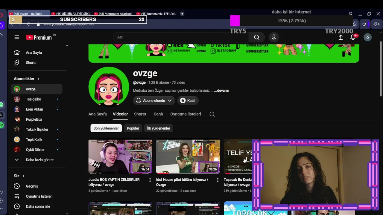Open Tssigalko channel in subscriptions
Image resolution: width=383 pixels, height=215 pixels.
37,99
